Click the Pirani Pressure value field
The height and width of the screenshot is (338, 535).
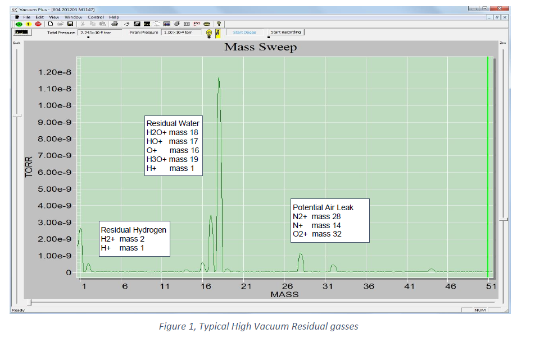182,33
